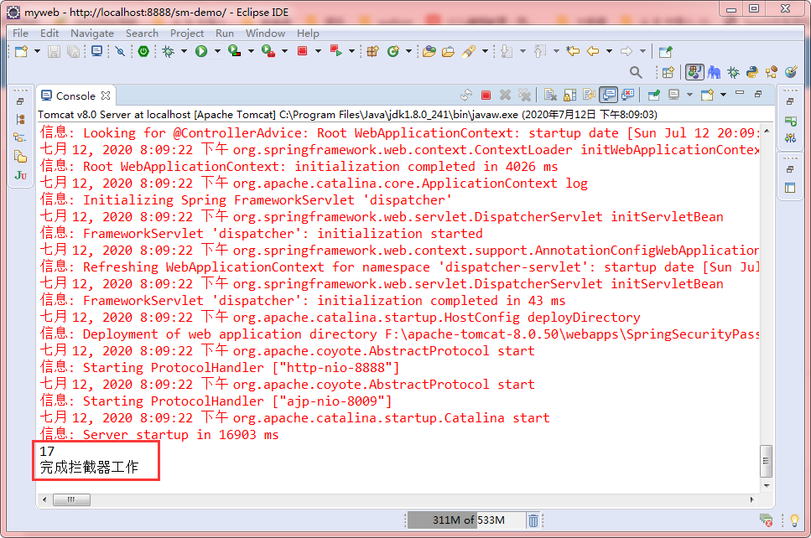Open dropdown next to Search flashlight icon
Viewport: 811px width, 538px height.
pyautogui.click(x=485, y=51)
